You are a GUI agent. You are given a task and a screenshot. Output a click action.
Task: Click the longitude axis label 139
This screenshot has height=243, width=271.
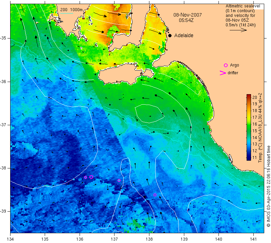point(184,239)
